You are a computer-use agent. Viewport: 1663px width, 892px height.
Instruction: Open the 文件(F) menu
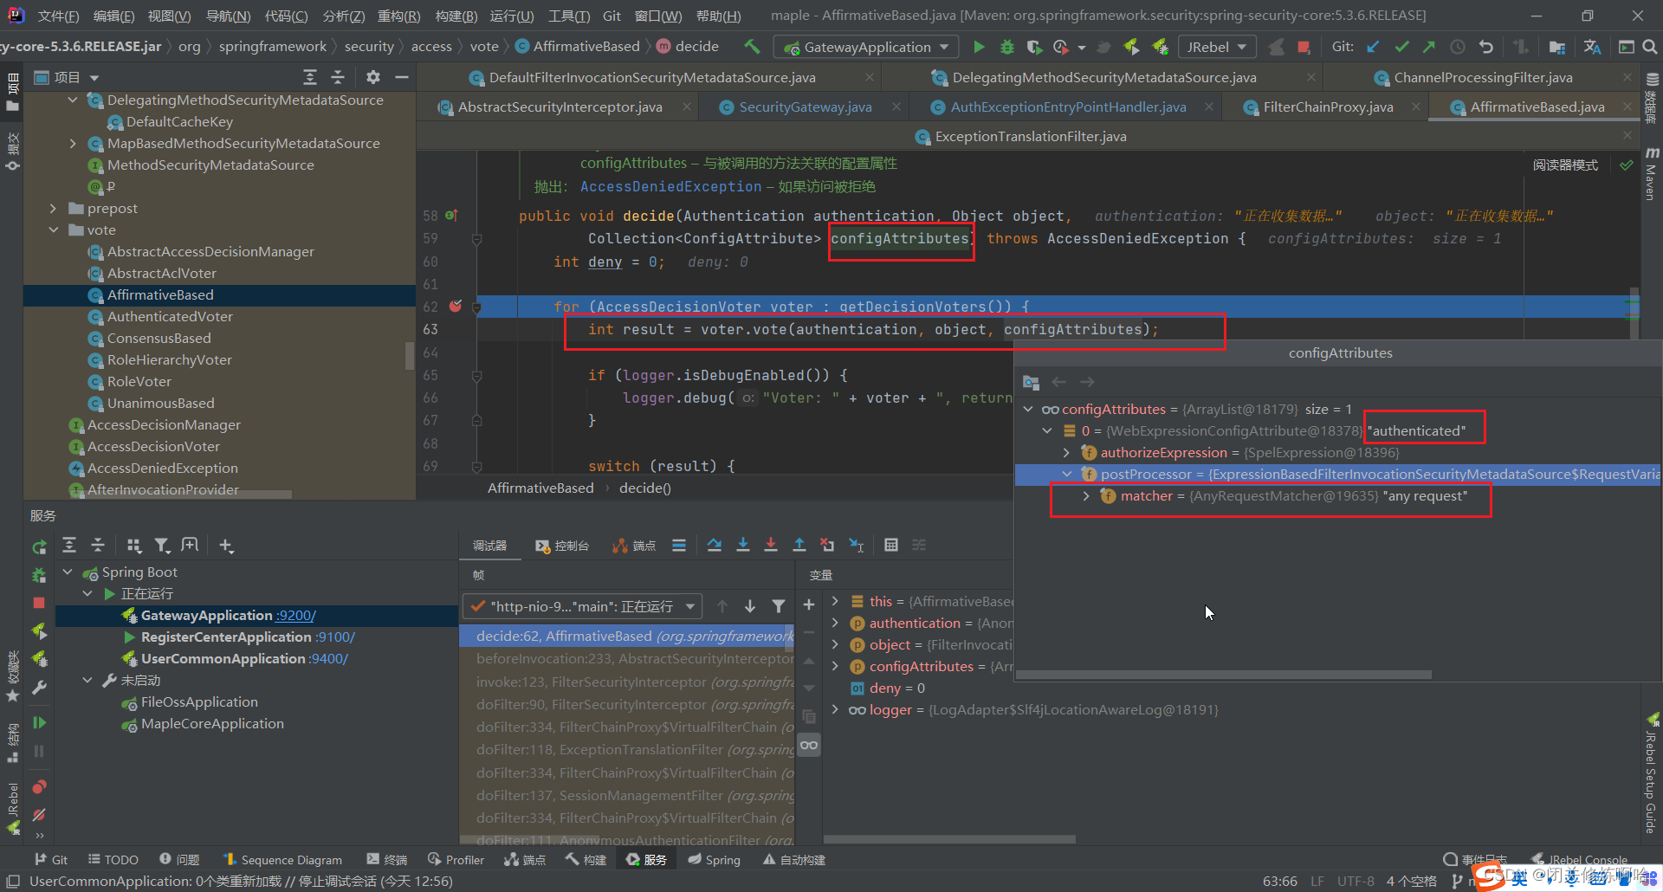coord(59,16)
